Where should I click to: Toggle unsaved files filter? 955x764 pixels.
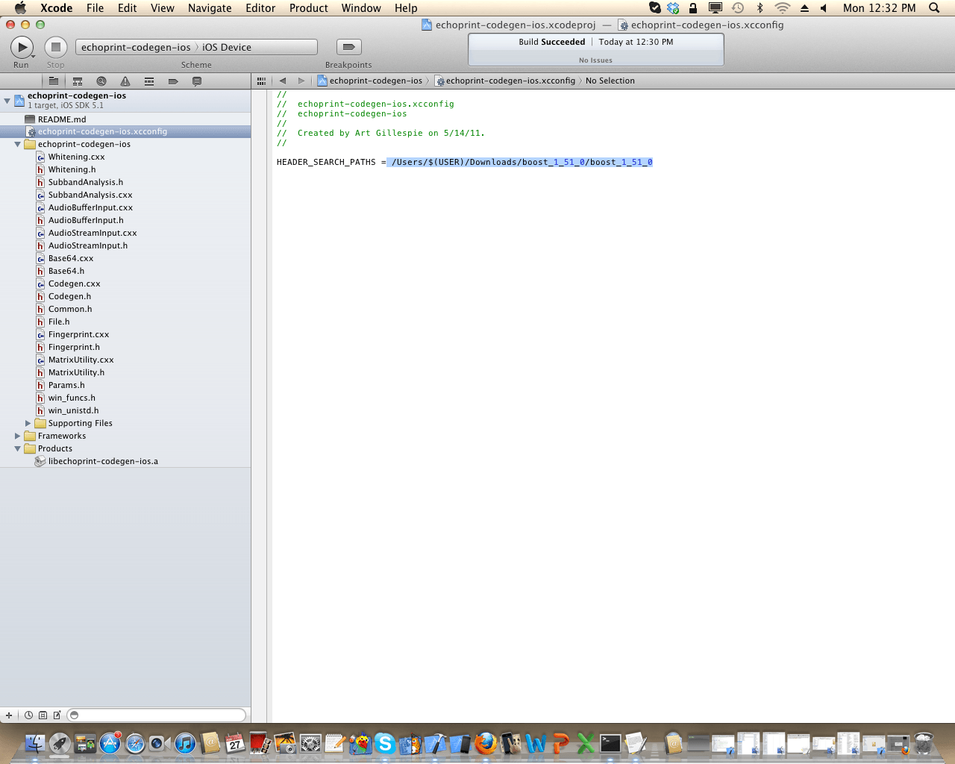57,715
